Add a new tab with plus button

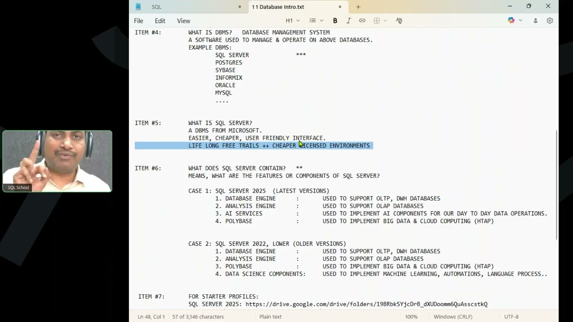(x=358, y=7)
